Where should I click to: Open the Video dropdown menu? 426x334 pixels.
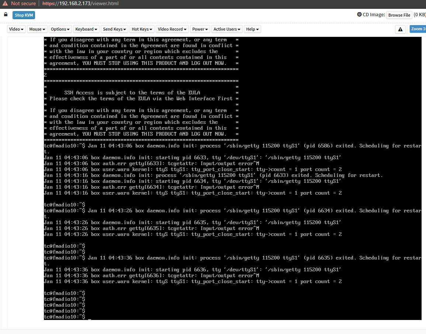[x=16, y=29]
